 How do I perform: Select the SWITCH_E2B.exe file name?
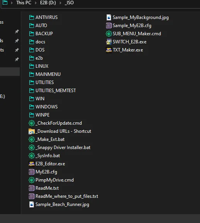[x=129, y=42]
